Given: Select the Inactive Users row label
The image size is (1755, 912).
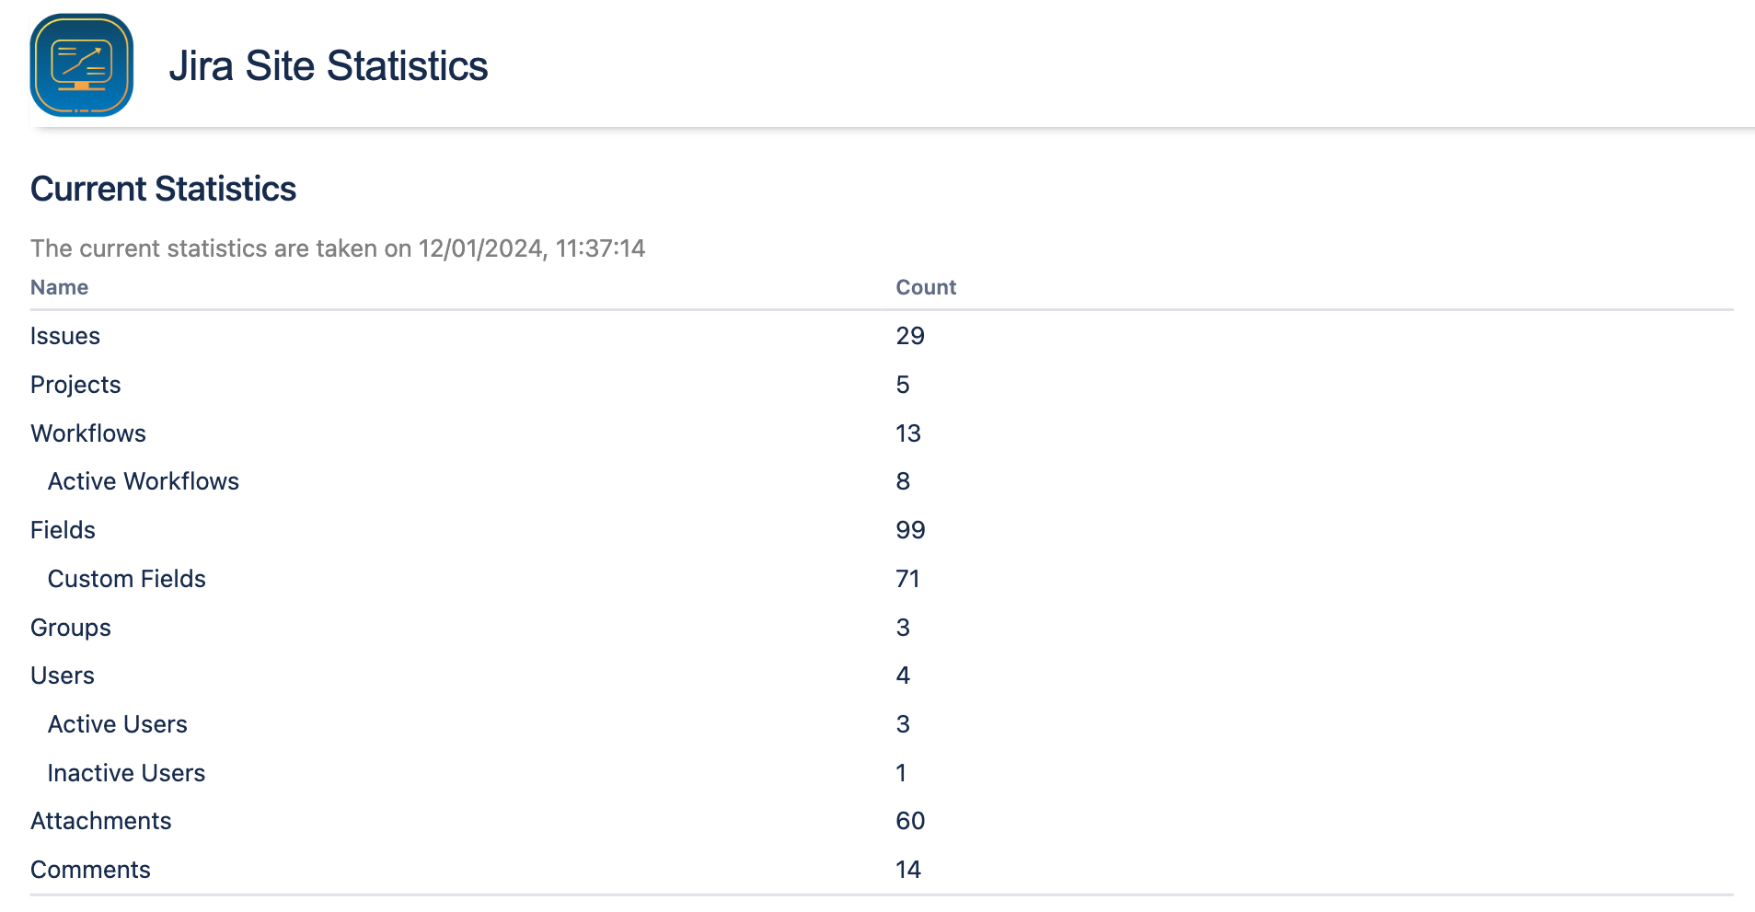Looking at the screenshot, I should click(126, 773).
